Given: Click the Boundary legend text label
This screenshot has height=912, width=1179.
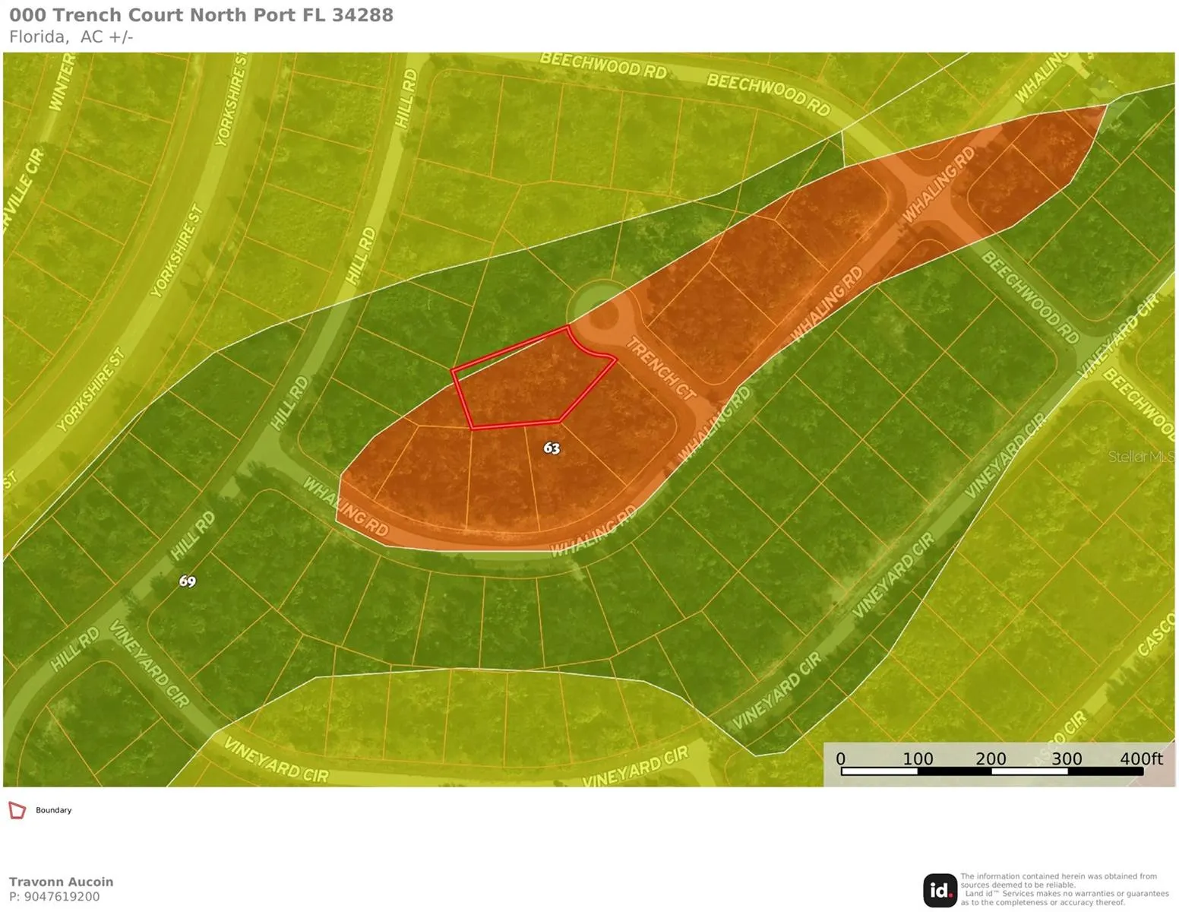Looking at the screenshot, I should 53,810.
